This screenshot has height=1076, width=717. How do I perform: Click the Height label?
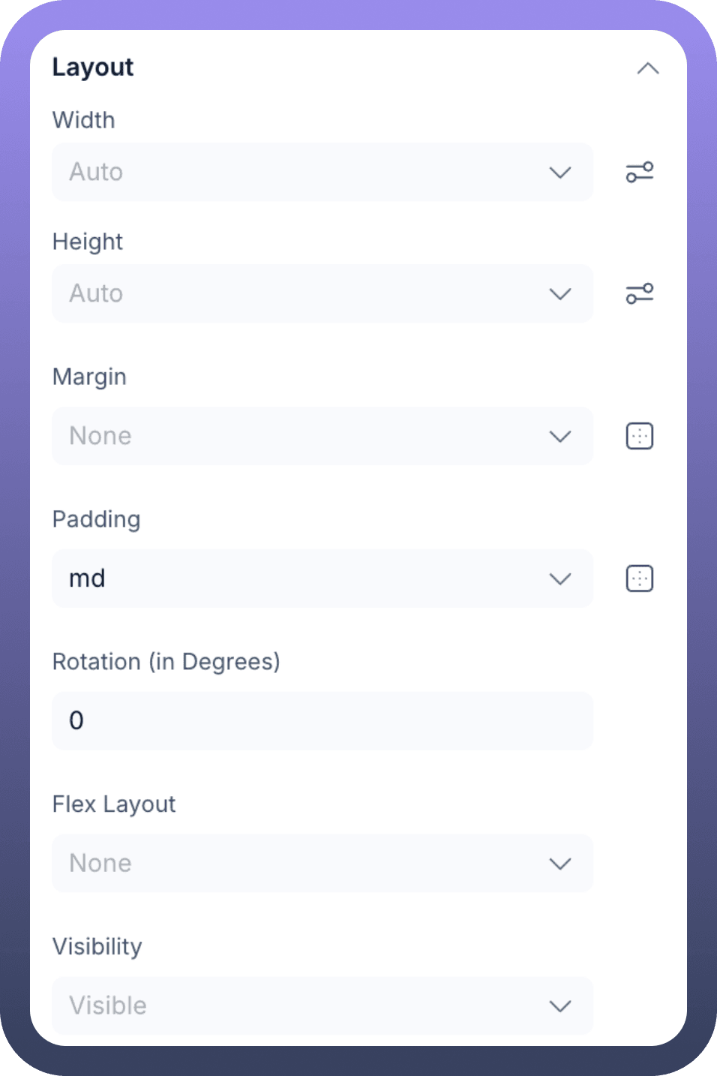88,242
